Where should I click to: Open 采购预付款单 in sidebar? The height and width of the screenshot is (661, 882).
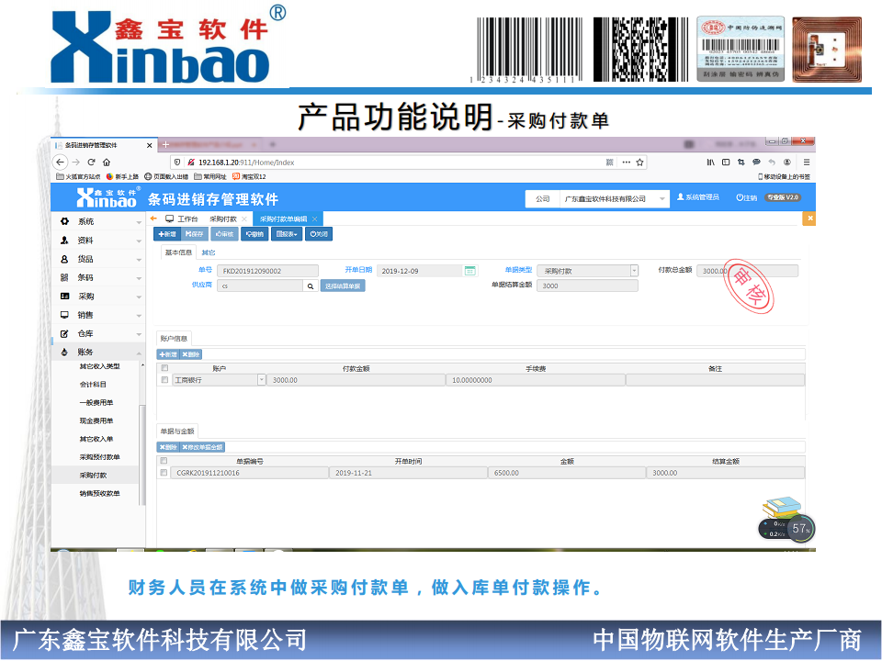pos(99,457)
